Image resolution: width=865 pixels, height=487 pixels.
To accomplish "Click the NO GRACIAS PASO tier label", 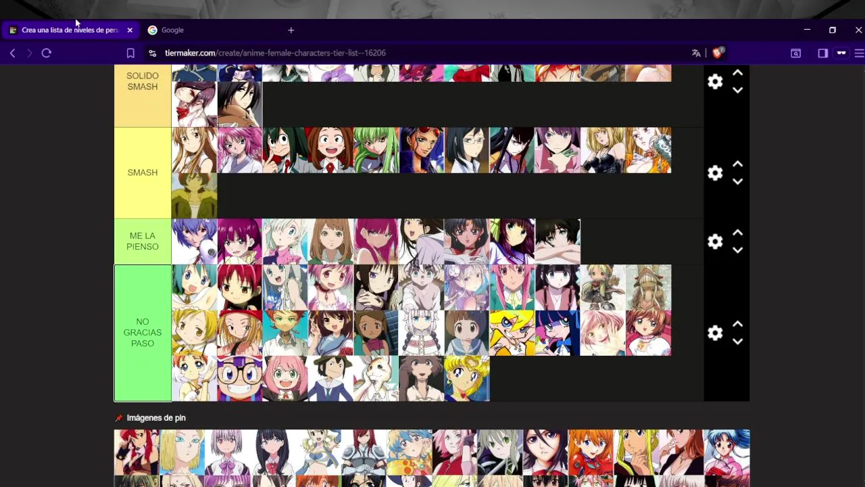I will (x=143, y=333).
